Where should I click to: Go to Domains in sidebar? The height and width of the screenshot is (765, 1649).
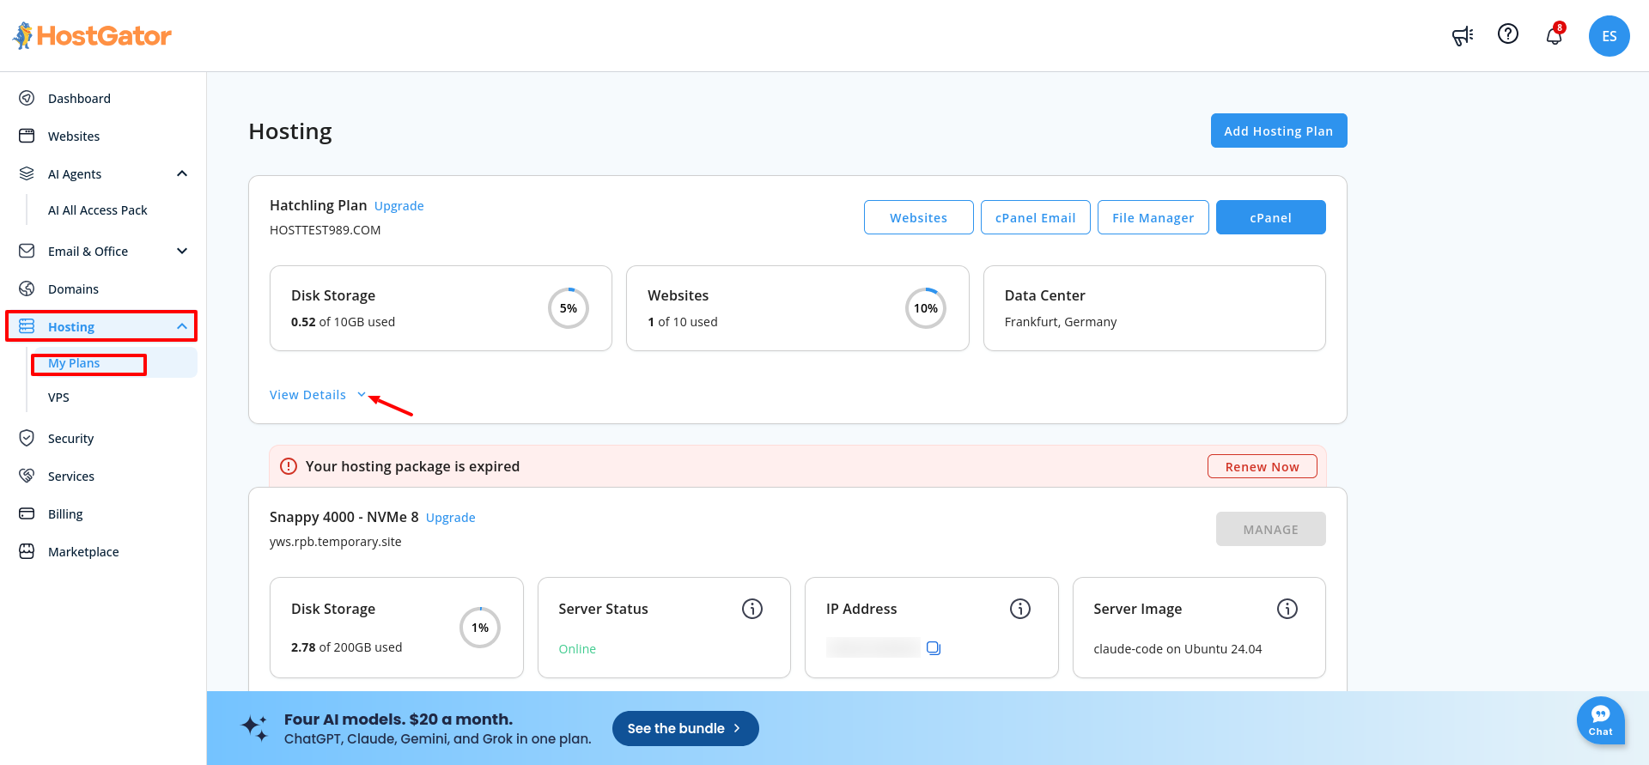[73, 289]
